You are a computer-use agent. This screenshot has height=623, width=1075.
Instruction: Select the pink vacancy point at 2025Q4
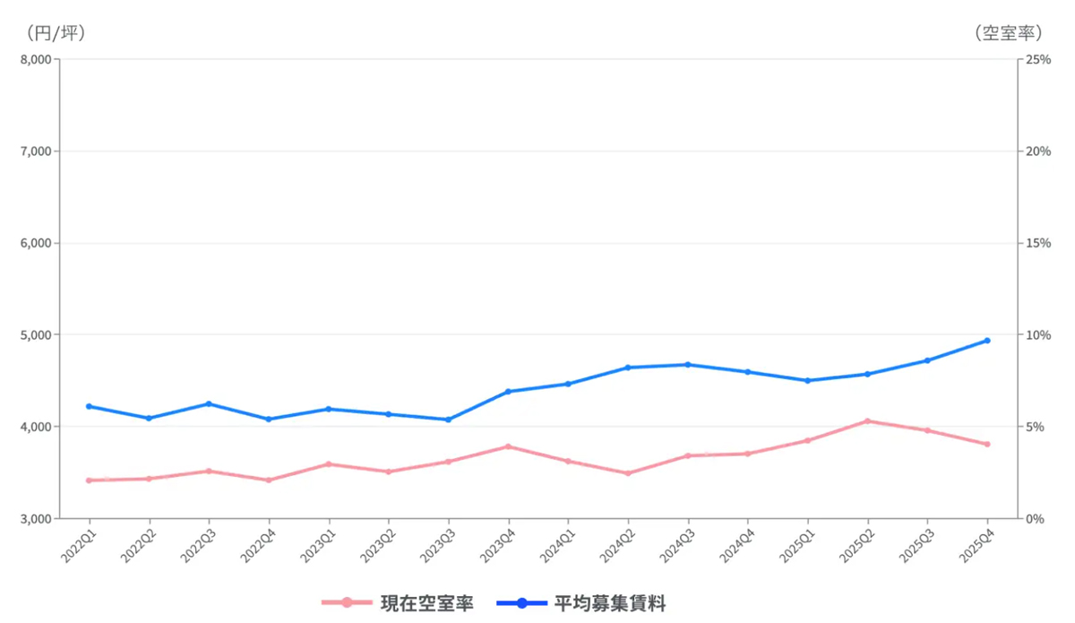point(987,444)
